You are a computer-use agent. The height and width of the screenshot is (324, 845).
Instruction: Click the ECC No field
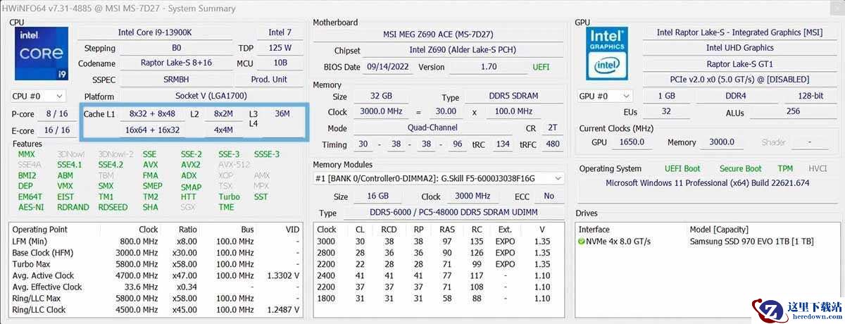pos(549,197)
